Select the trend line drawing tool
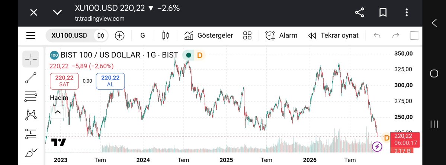This screenshot has height=165, width=446. tap(31, 78)
